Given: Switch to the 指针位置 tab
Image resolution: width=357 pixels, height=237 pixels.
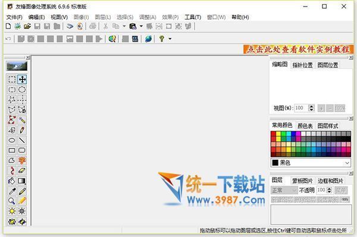Looking at the screenshot, I should point(303,65).
